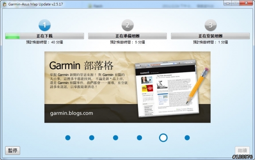255x160 pixels.
Task: Click the 正在下載 download progress bar
Action: (x=45, y=36)
